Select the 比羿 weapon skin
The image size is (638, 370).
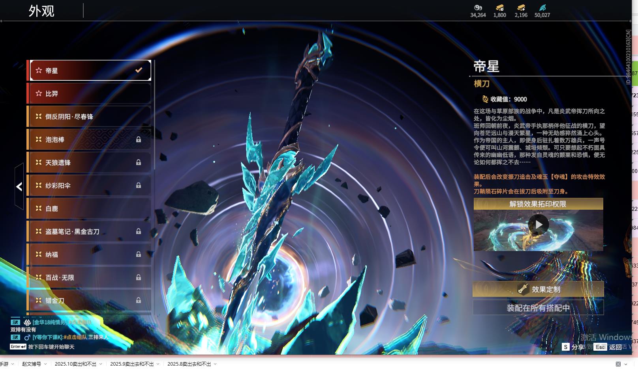coord(89,93)
